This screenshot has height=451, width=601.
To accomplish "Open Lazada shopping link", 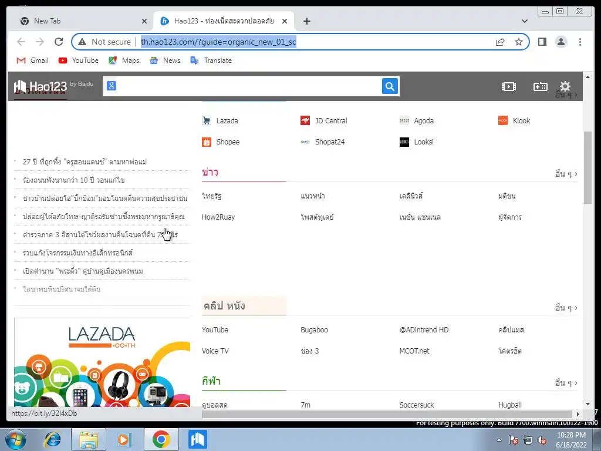I will click(220, 120).
